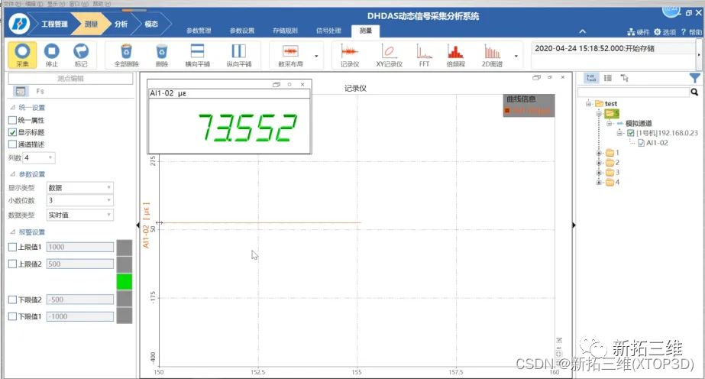The height and width of the screenshot is (379, 705).
Task: Open 帮助 help
Action: pos(691,32)
